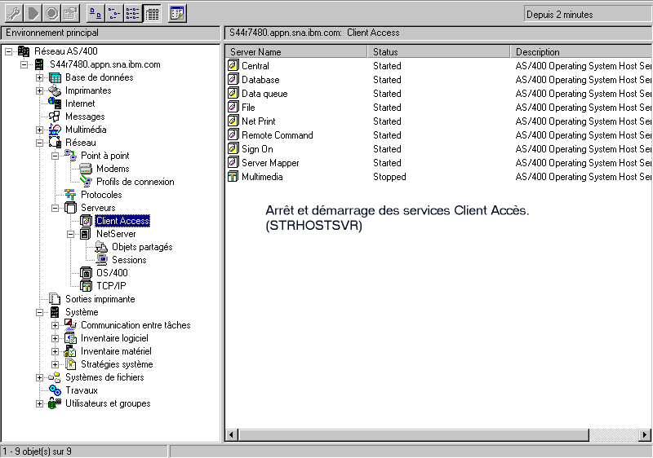Open the Properties toolbar icon

[x=71, y=14]
